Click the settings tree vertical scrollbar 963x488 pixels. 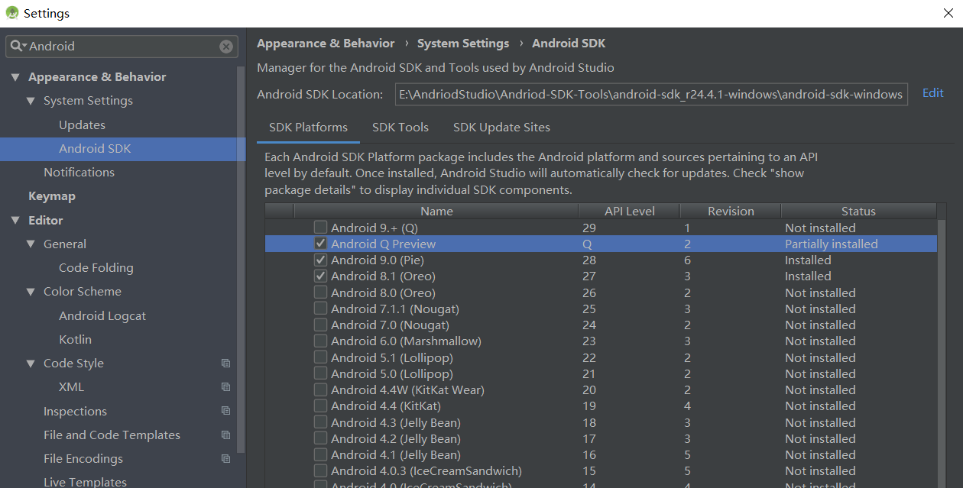coord(242,260)
